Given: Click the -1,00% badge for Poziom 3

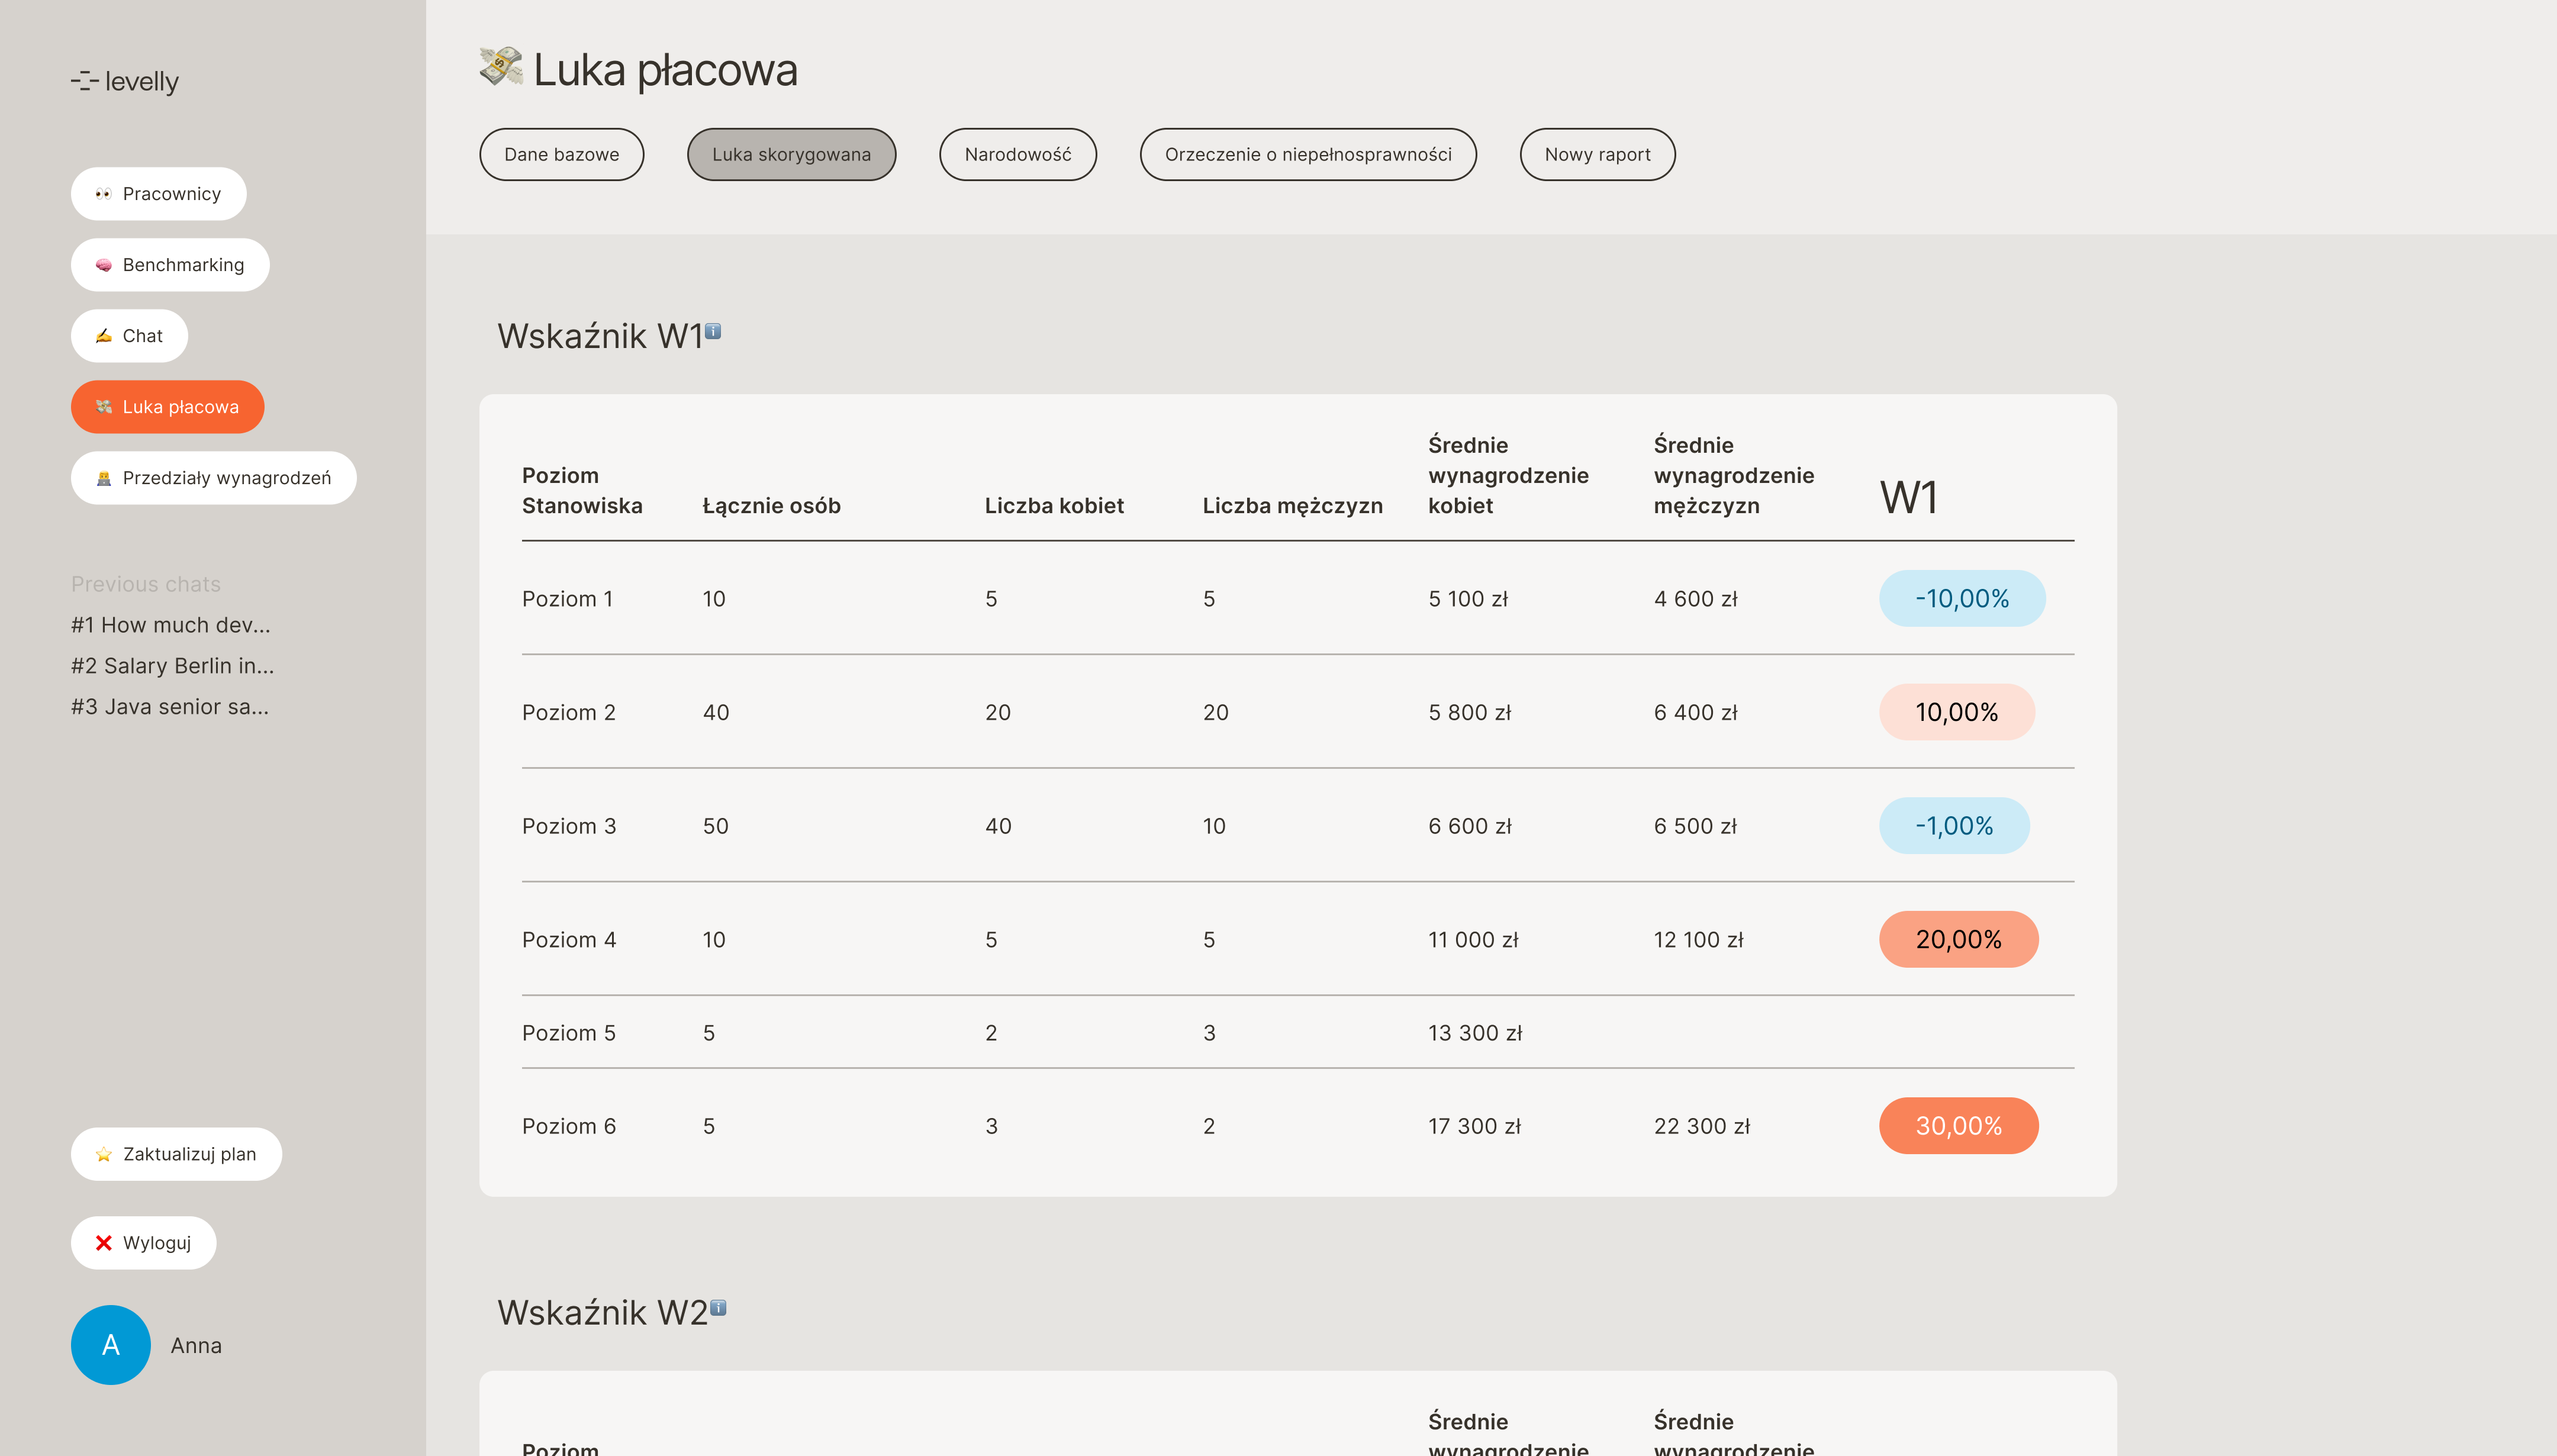Looking at the screenshot, I should coord(1954,826).
